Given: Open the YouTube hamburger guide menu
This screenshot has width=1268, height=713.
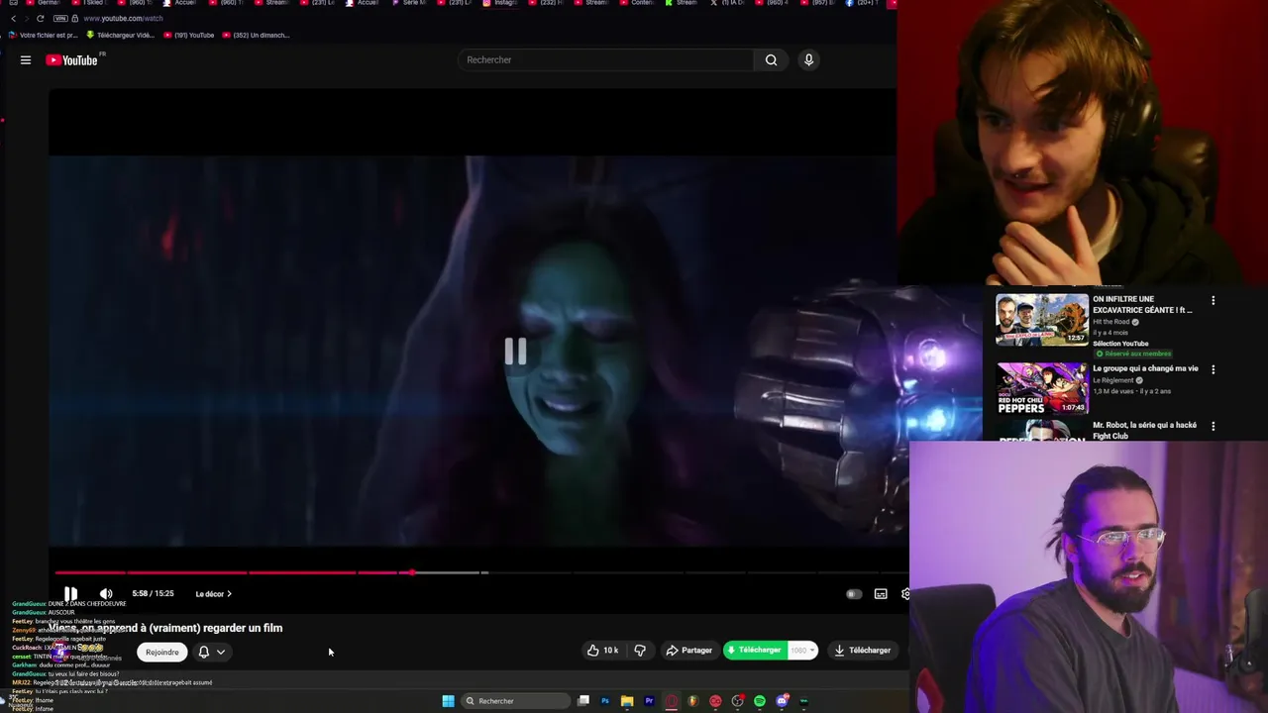Looking at the screenshot, I should click(x=26, y=60).
